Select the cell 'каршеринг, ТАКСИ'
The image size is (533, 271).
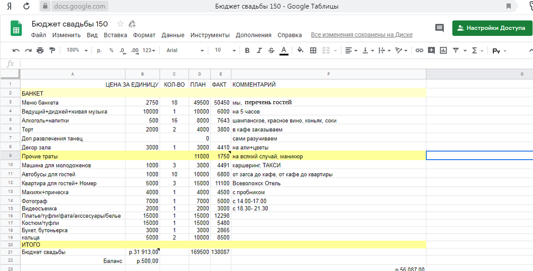coord(329,165)
